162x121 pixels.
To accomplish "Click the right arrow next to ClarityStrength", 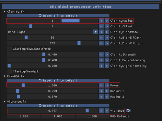I will coord(107,55).
